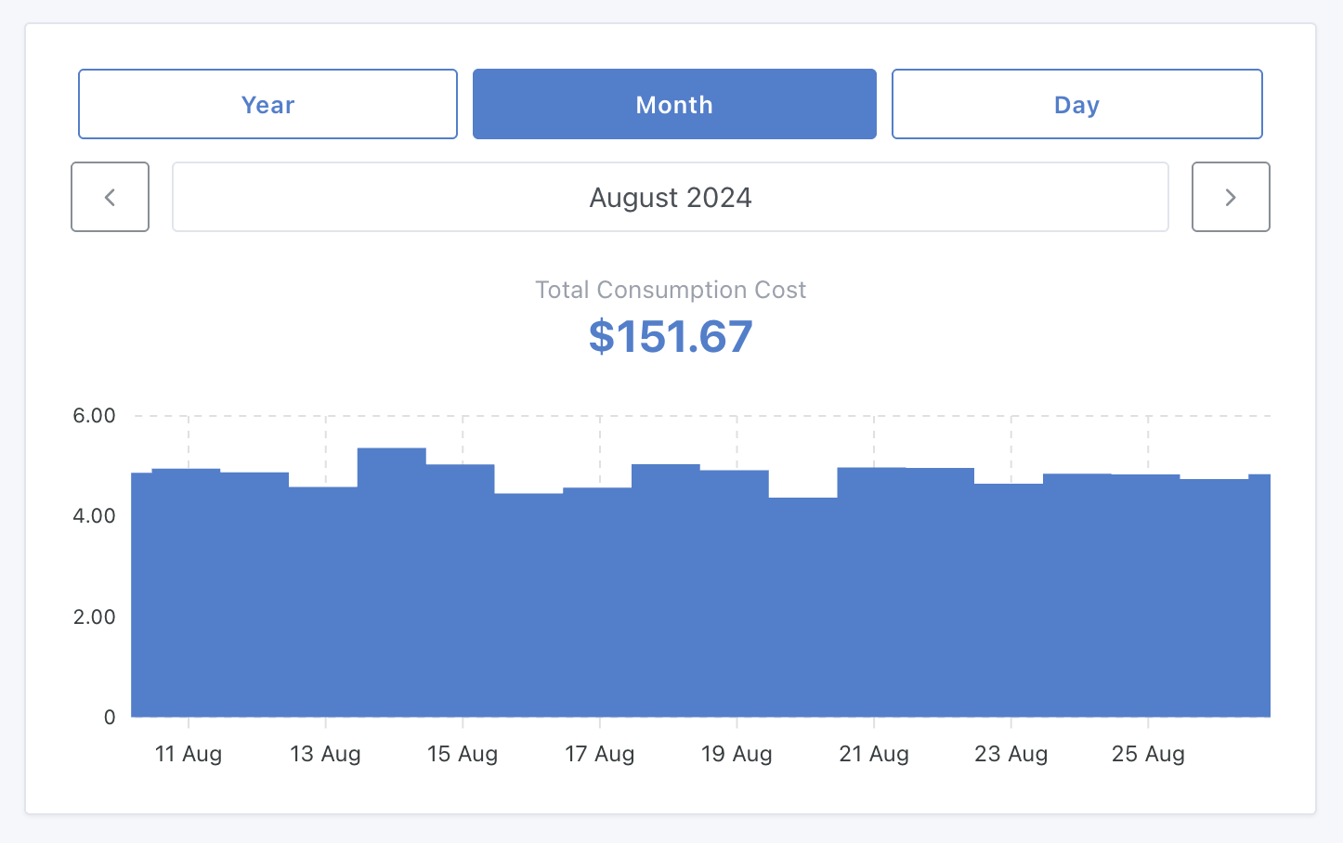
Task: Switch to the Year view
Action: [x=267, y=104]
